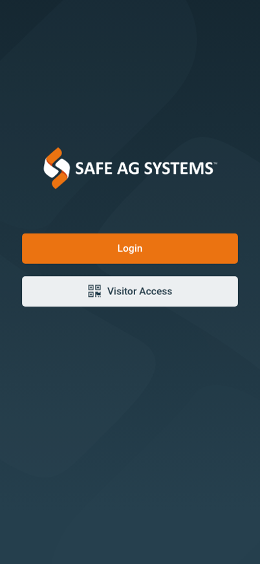This screenshot has width=260, height=564.
Task: Click the white "Login" text label
Action: coord(130,248)
